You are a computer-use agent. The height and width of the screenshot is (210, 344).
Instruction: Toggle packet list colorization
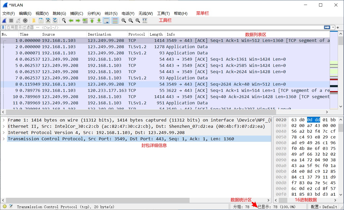[115, 21]
